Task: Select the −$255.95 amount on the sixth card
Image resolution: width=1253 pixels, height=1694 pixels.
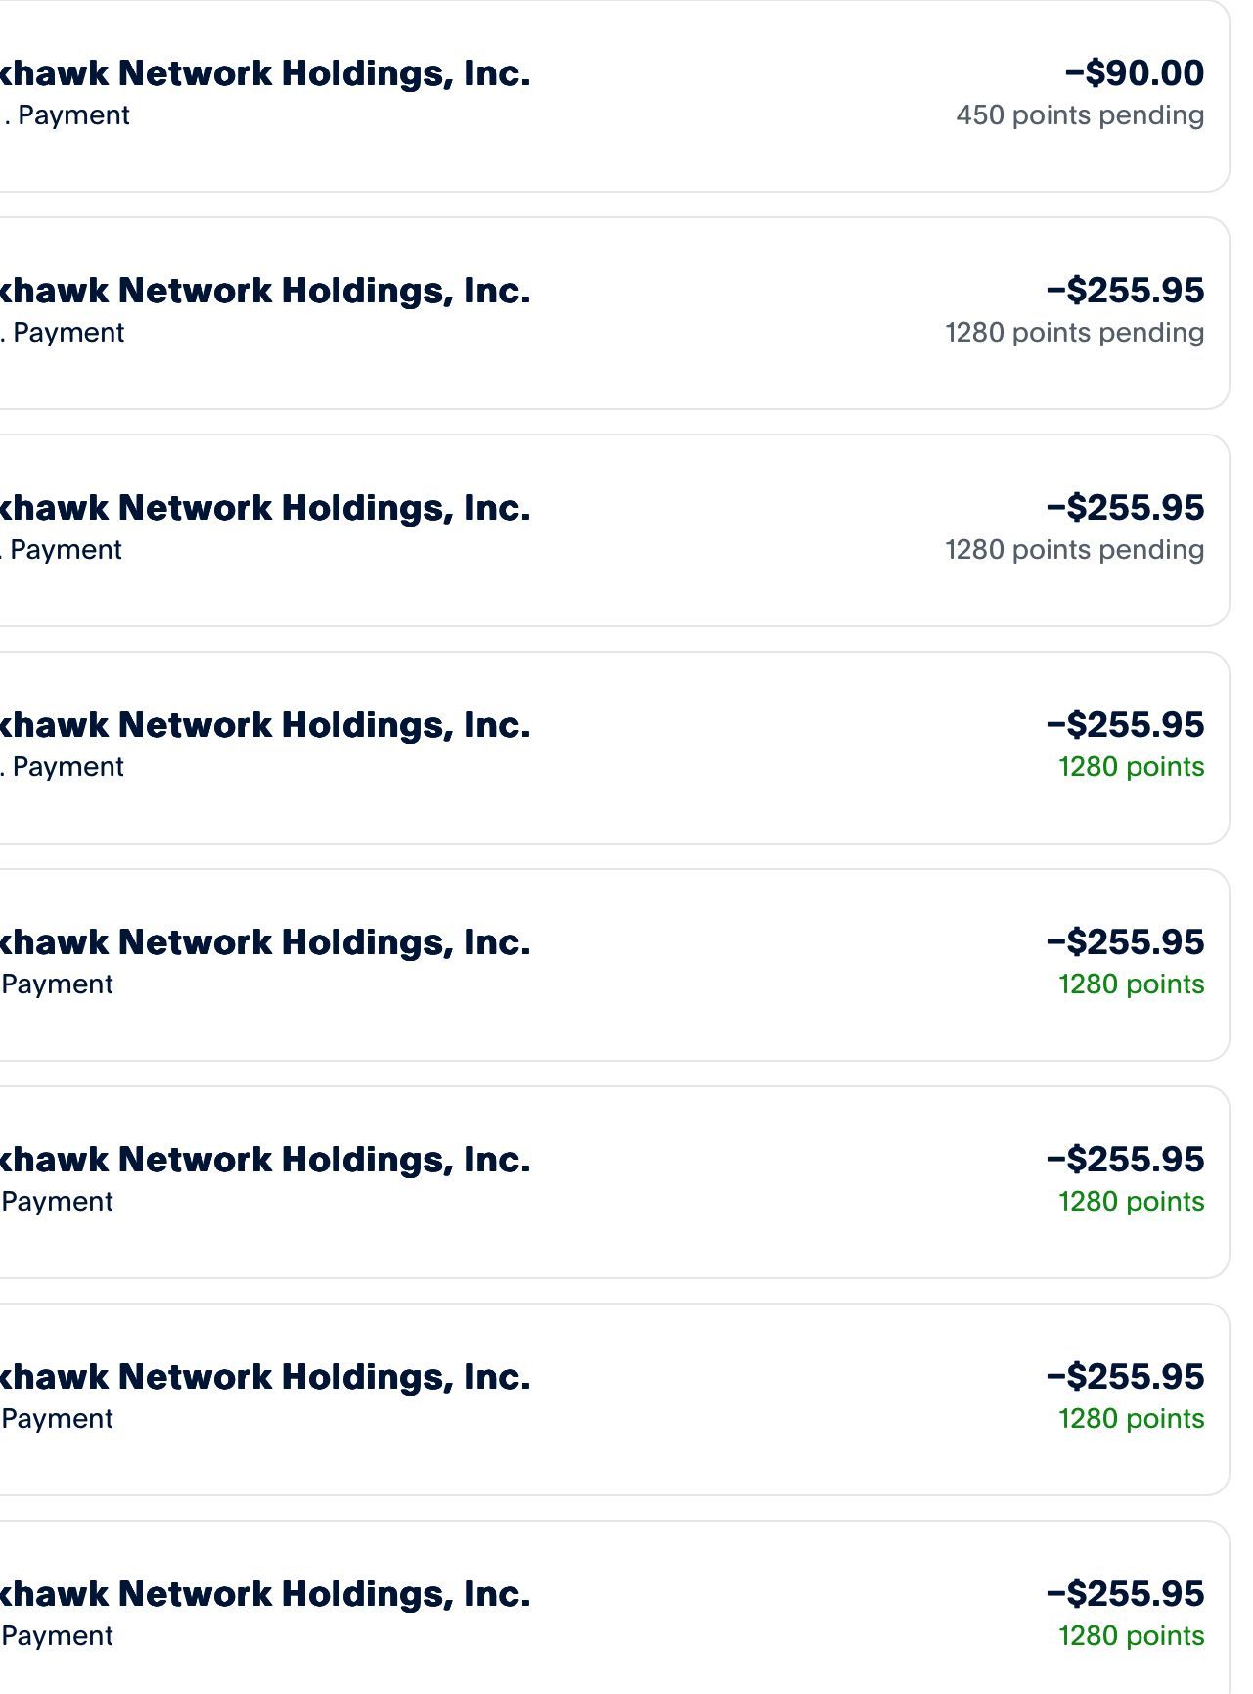Action: [x=1125, y=1159]
